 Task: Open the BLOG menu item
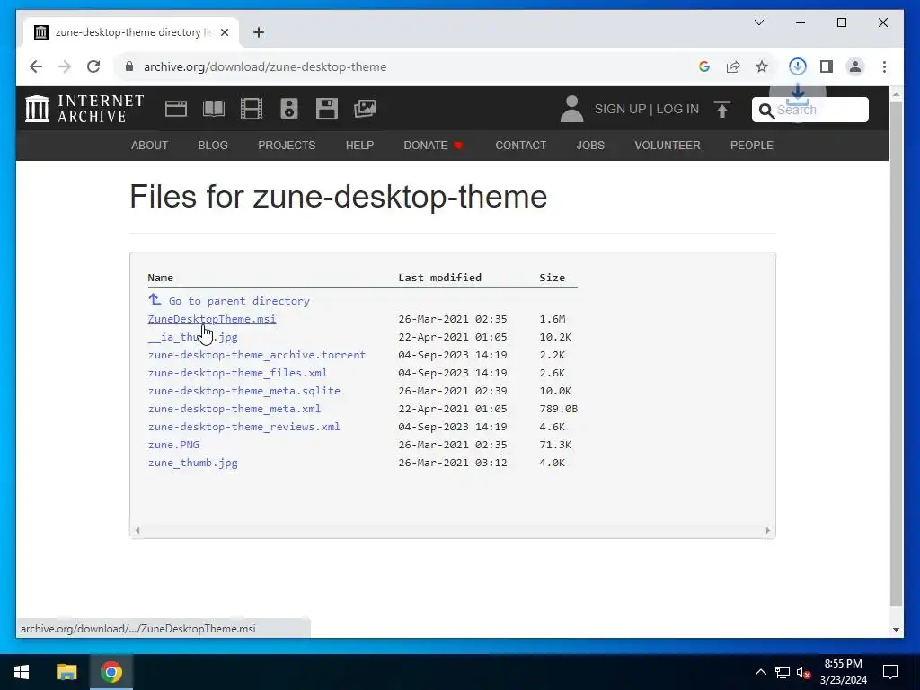tap(213, 145)
